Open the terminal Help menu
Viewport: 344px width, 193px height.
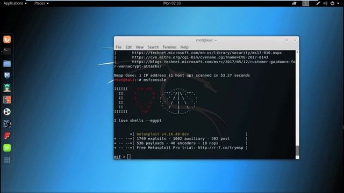(184, 47)
